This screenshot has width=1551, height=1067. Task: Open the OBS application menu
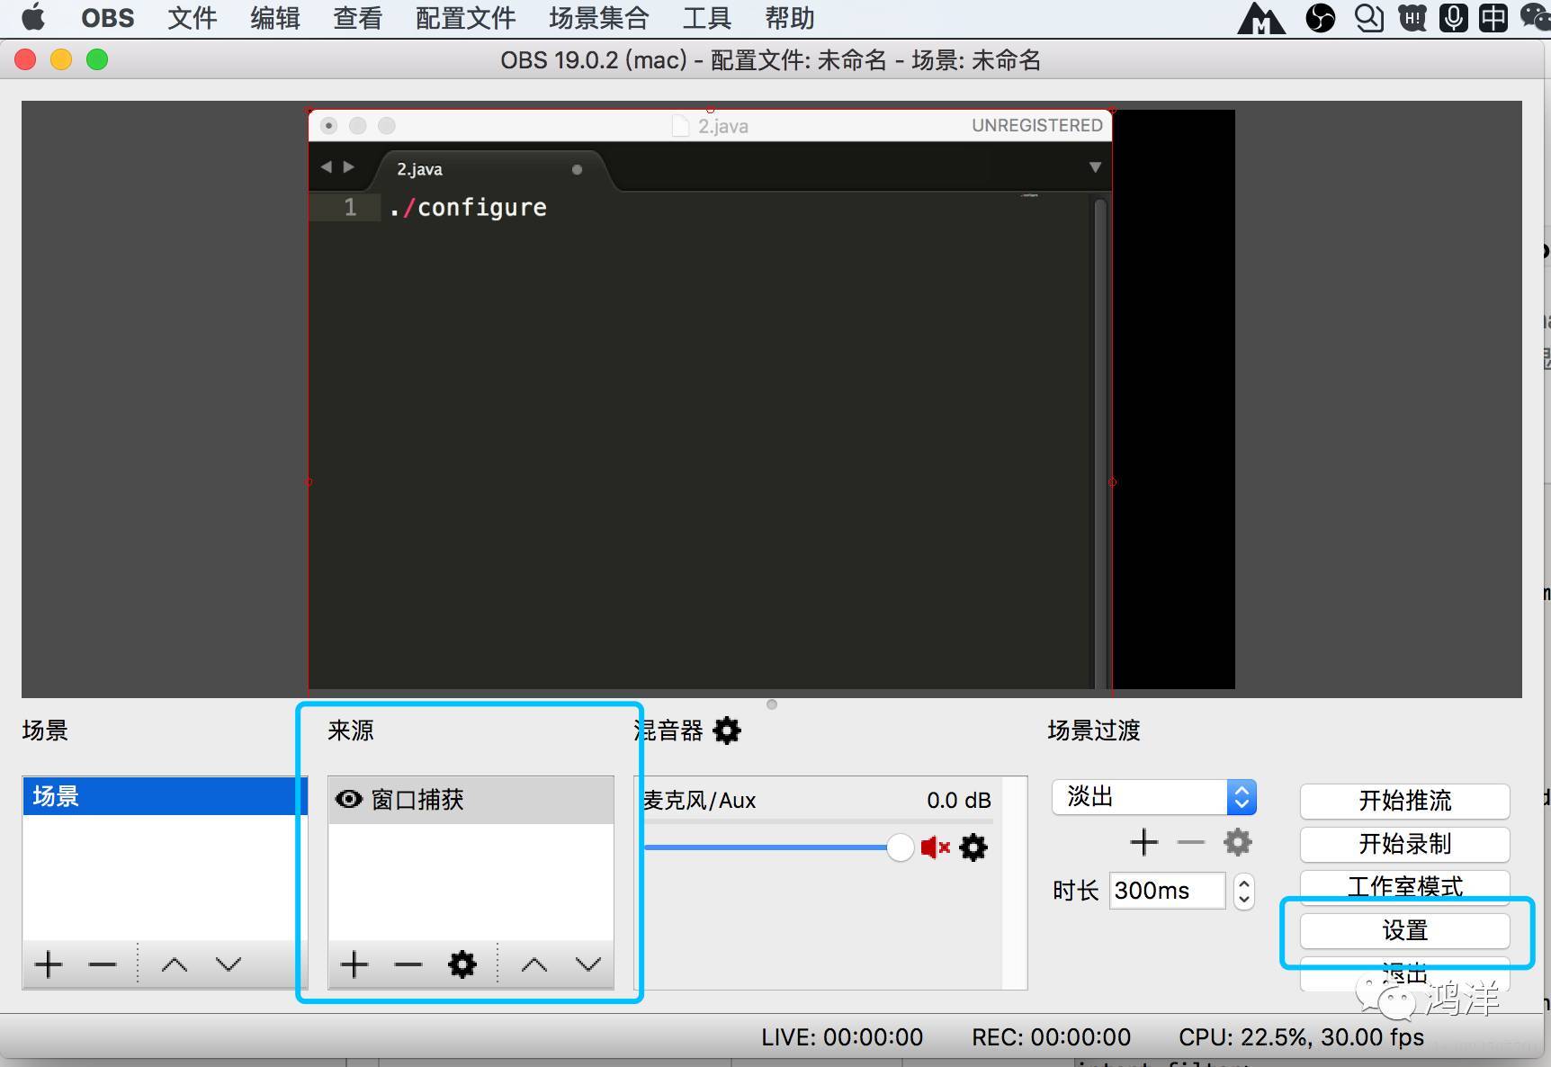pyautogui.click(x=108, y=18)
